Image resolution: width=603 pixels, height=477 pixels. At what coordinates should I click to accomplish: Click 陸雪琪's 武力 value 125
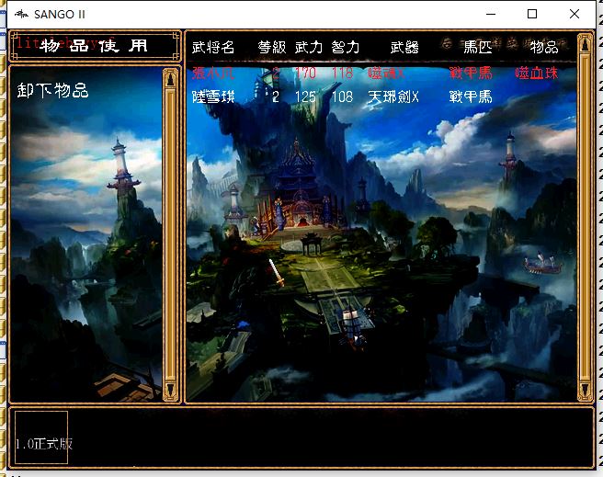pyautogui.click(x=305, y=97)
